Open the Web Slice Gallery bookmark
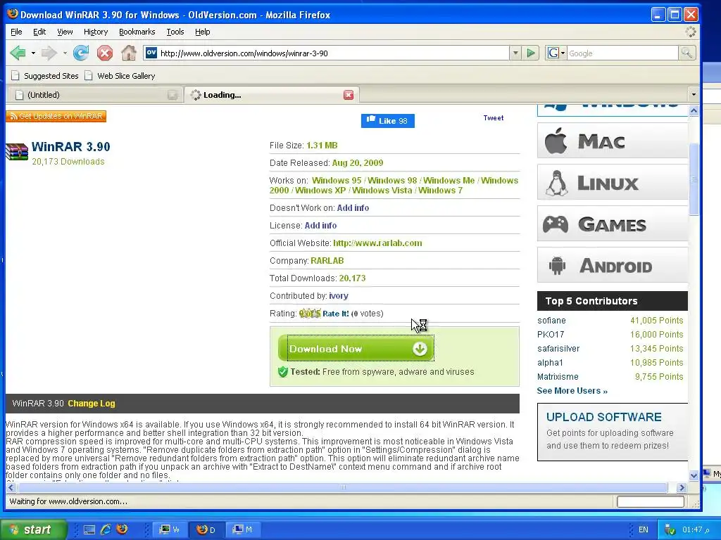Screen dimensions: 721x540 (x=120, y=76)
